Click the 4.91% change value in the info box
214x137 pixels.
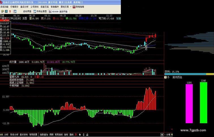[x=6, y=38]
